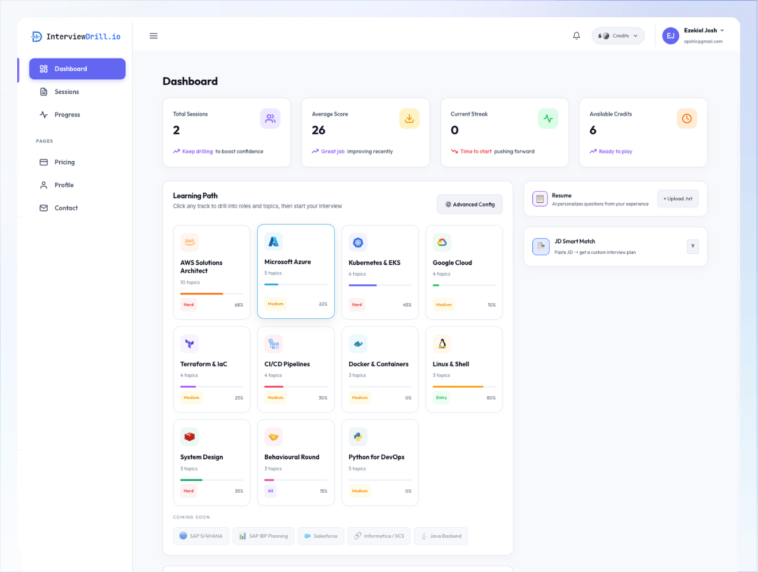Select the Microsoft Azure track card
The width and height of the screenshot is (758, 572).
(296, 271)
